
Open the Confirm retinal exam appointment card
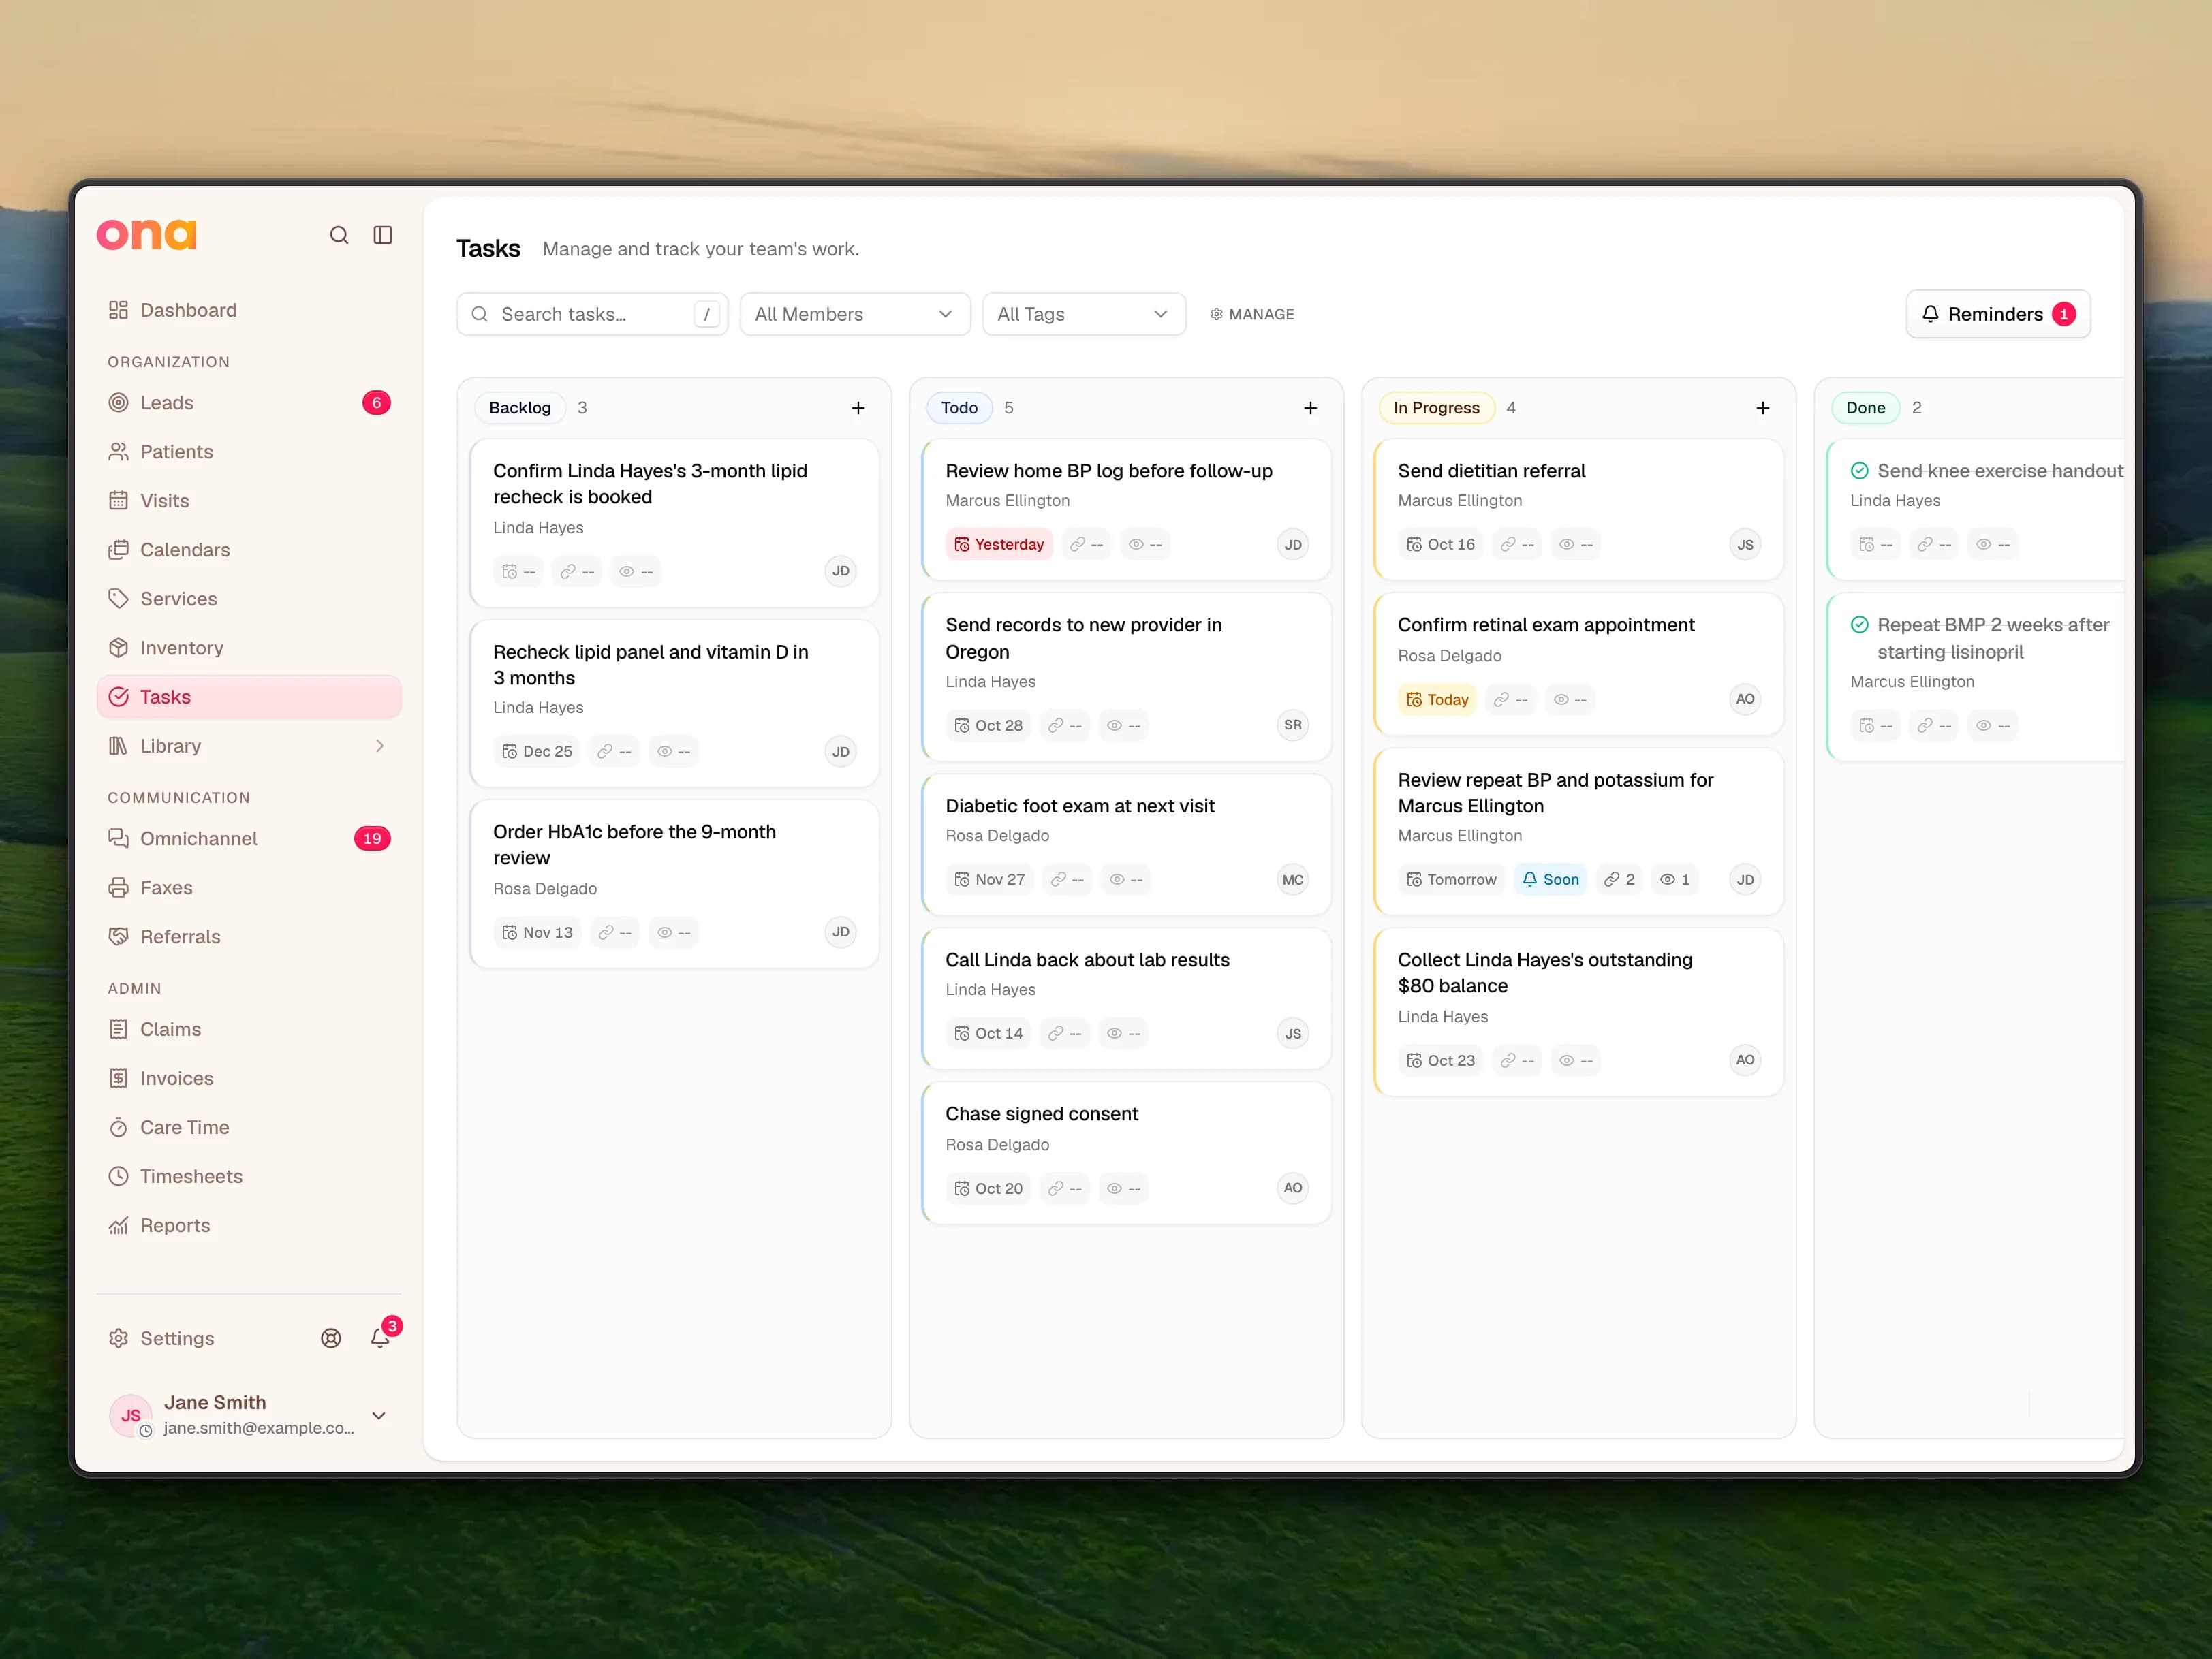point(1578,665)
